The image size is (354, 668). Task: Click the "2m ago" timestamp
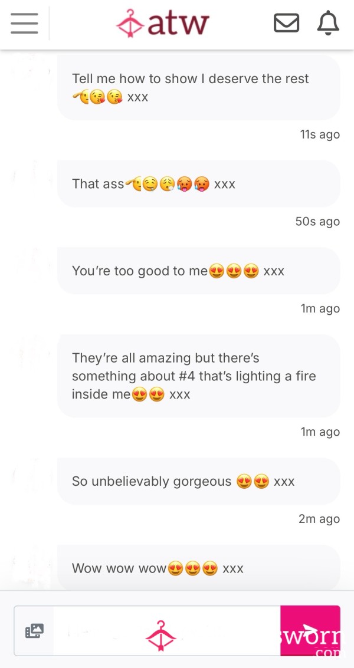click(319, 519)
